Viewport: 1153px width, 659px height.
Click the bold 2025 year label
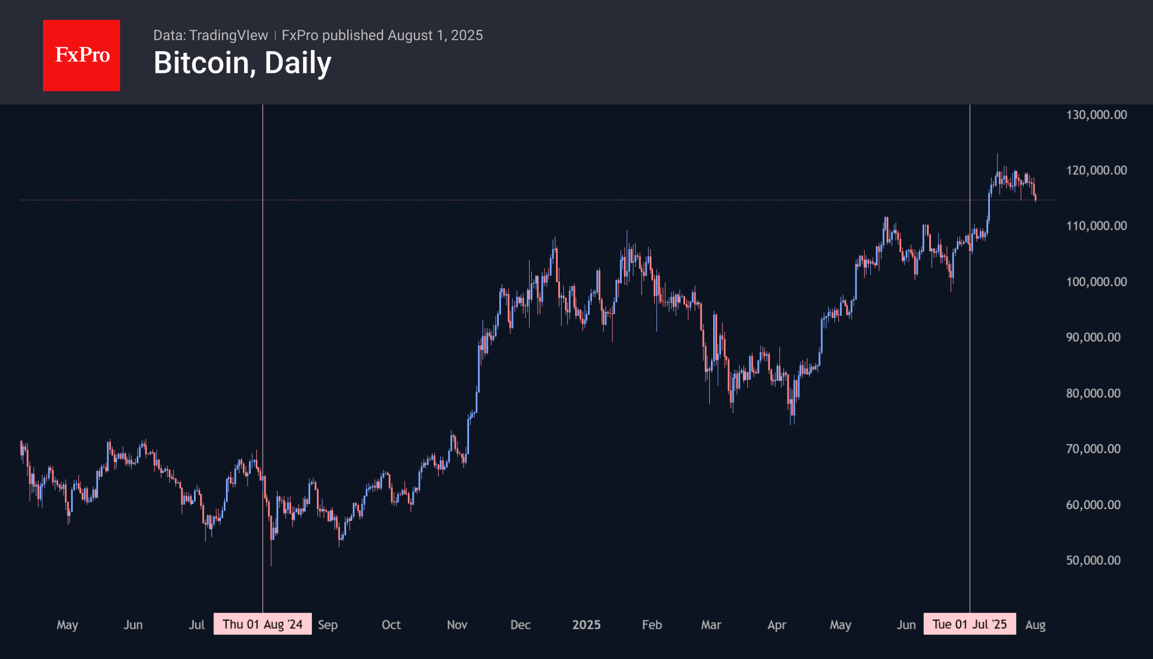586,625
